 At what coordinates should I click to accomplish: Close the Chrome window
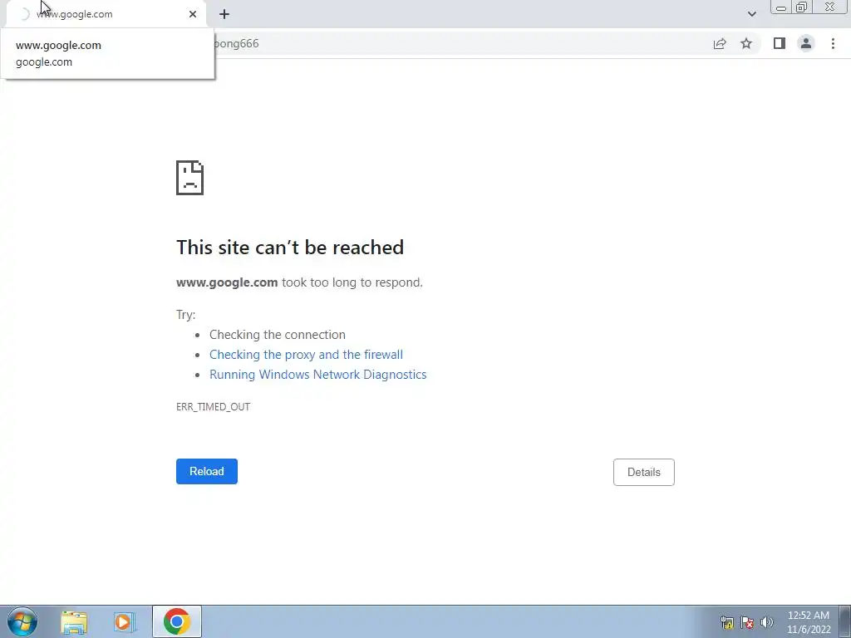(x=830, y=7)
